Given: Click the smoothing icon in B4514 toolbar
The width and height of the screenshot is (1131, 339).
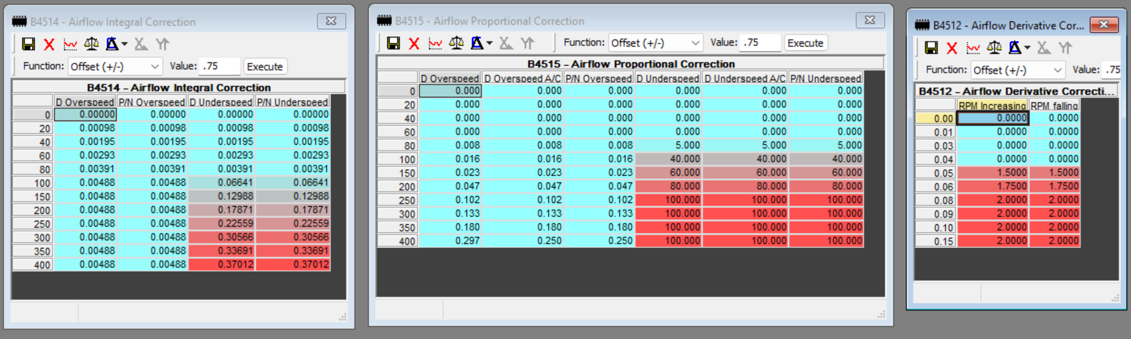Looking at the screenshot, I should (141, 44).
